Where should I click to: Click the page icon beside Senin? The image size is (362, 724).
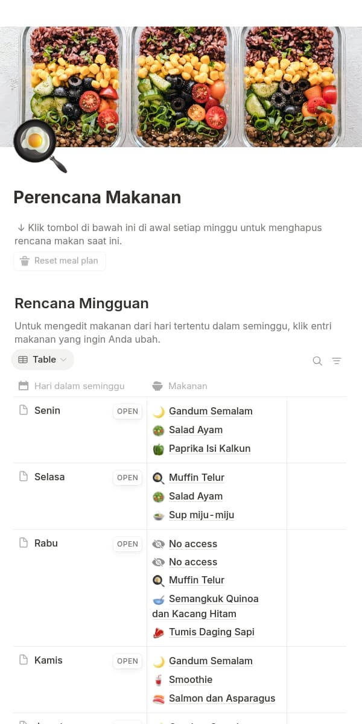click(x=24, y=410)
